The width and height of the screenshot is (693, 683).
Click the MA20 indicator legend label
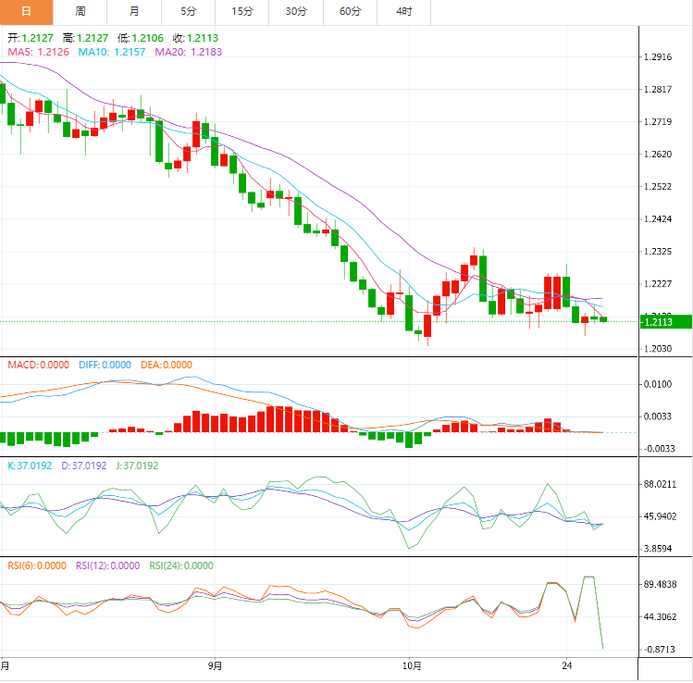coord(188,53)
